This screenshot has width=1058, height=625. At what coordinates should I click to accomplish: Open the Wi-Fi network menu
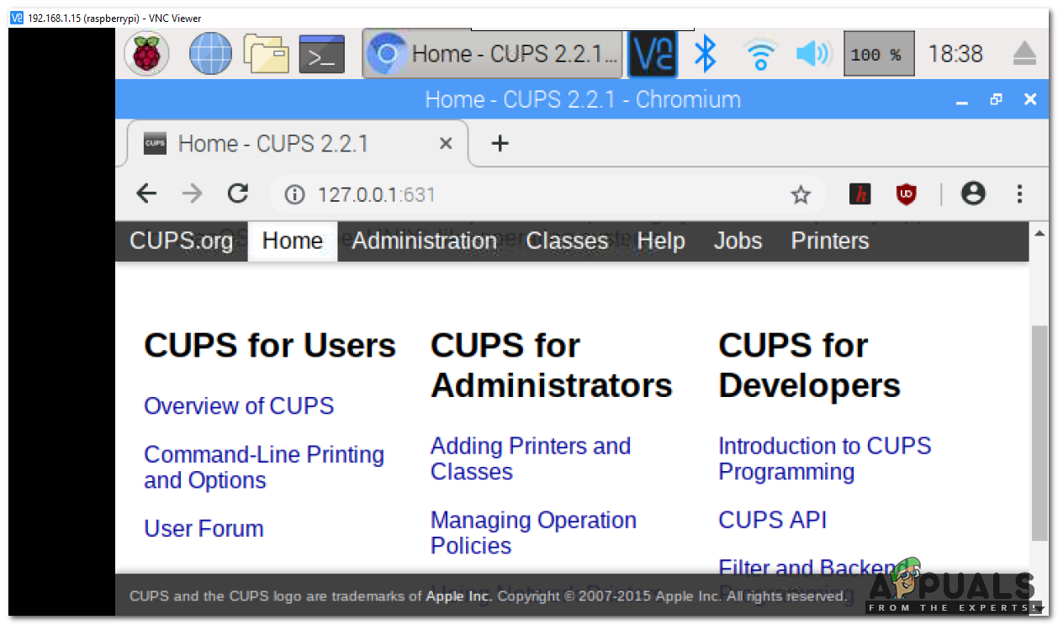(x=759, y=55)
